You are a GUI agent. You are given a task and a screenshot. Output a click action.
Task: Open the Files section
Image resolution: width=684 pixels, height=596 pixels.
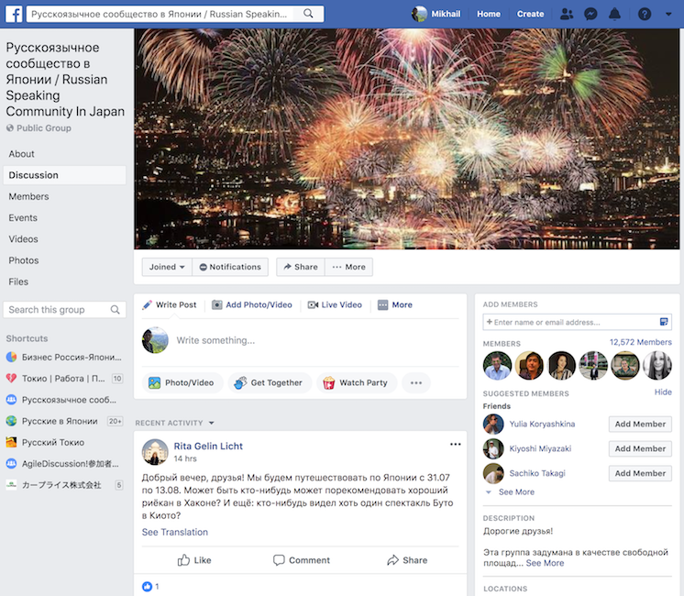[x=18, y=281]
